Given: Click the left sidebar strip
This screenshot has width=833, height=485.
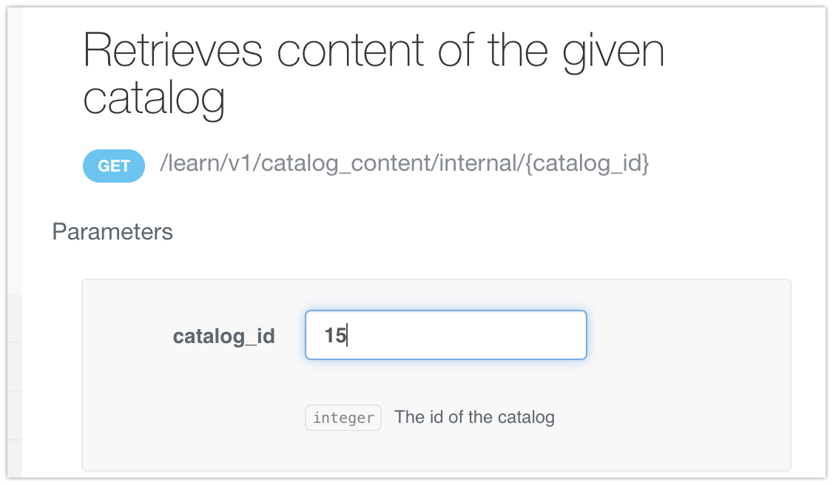Looking at the screenshot, I should click(10, 370).
